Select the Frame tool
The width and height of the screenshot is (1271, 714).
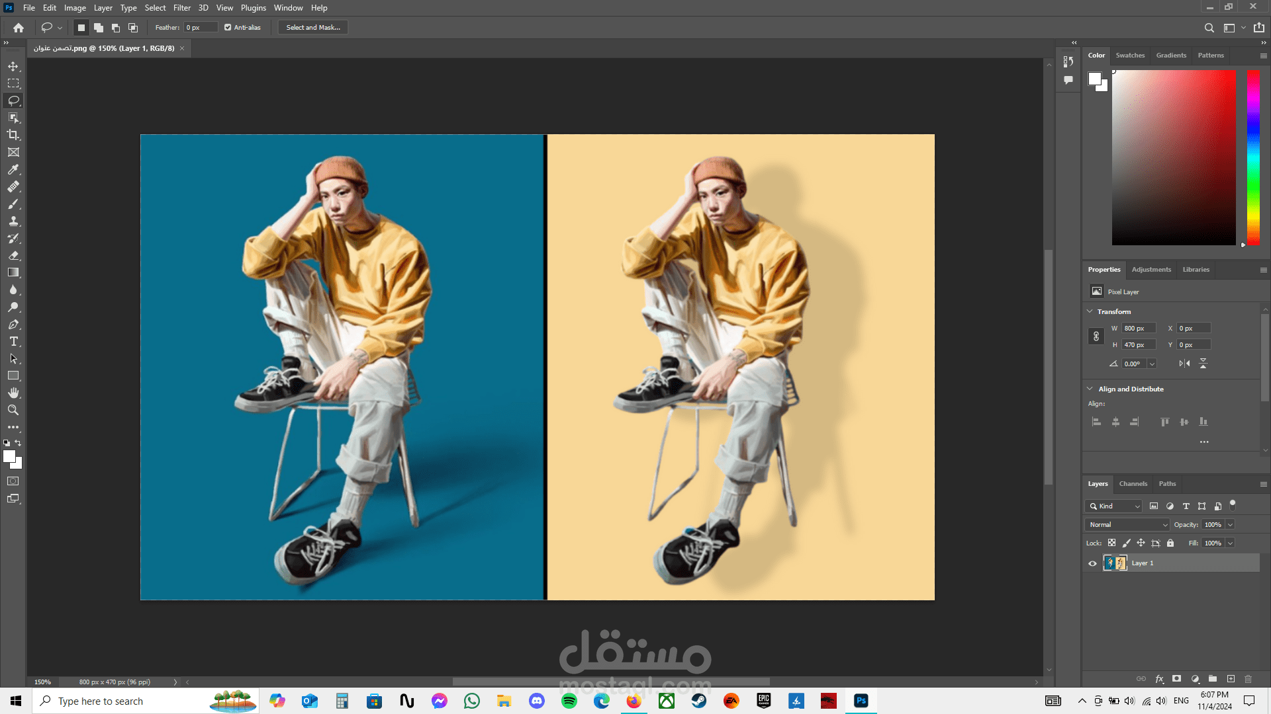pyautogui.click(x=13, y=152)
